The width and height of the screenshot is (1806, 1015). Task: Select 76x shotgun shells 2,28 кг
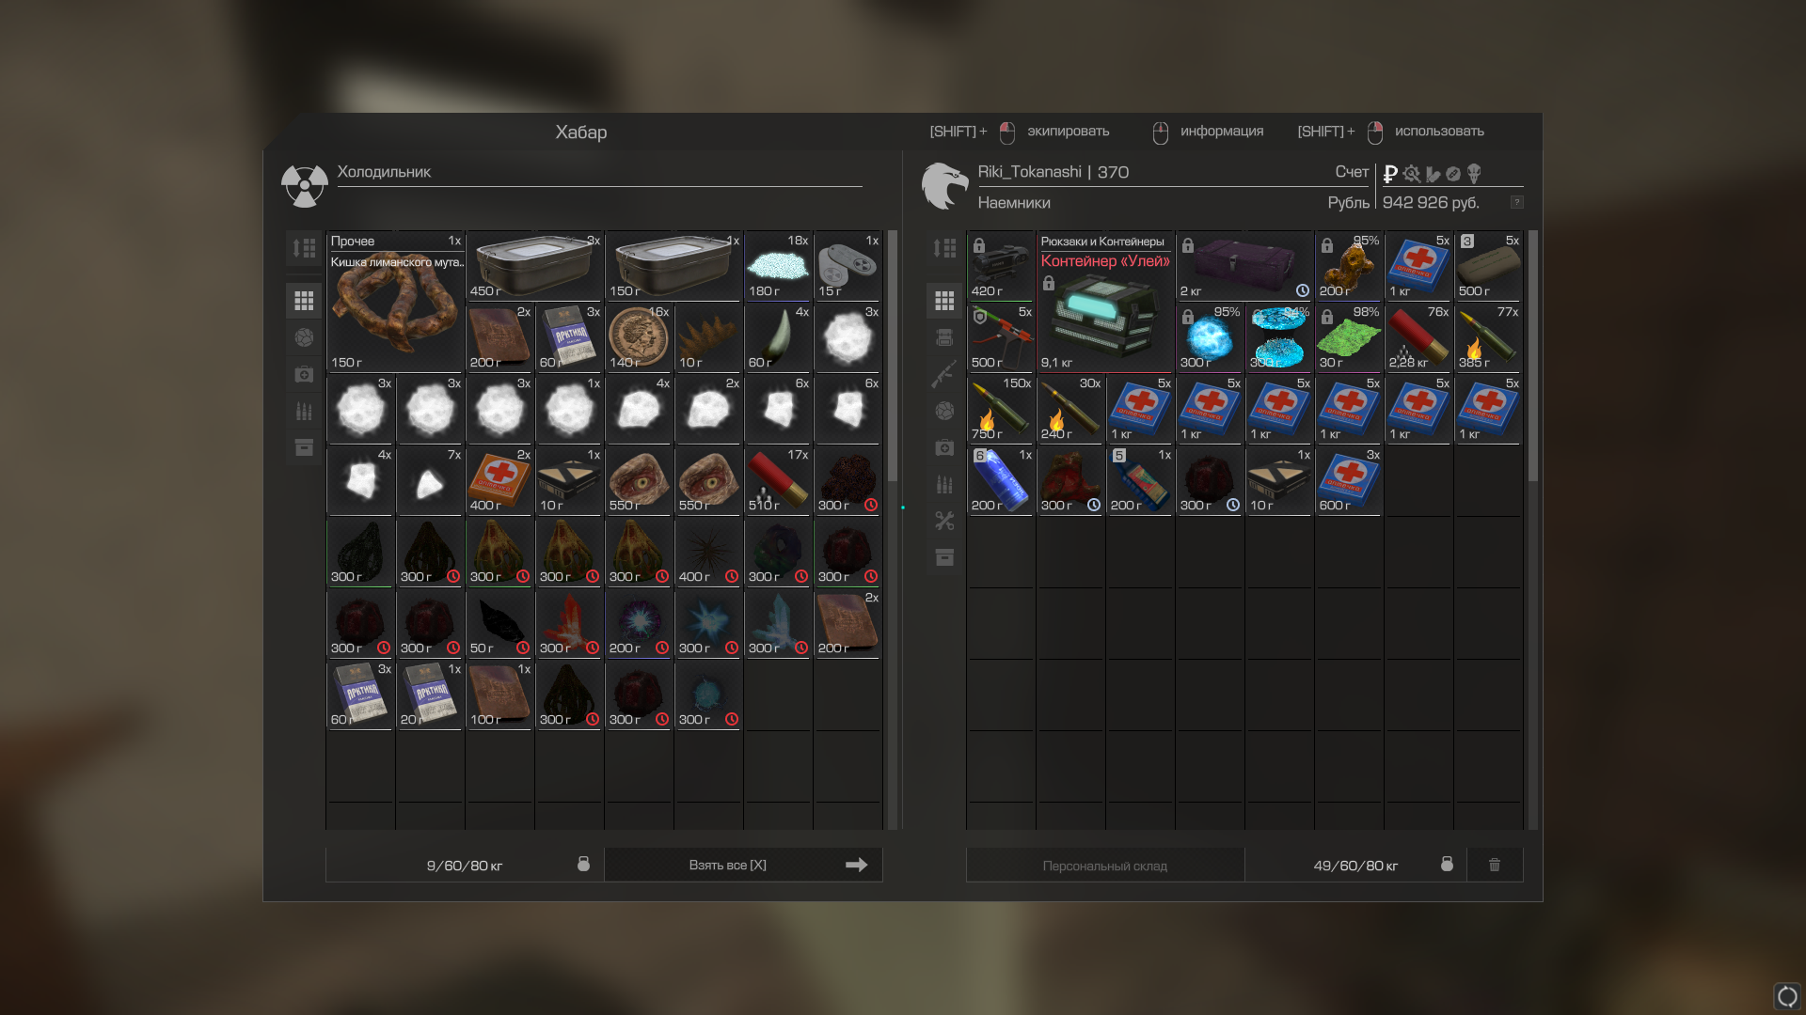(1418, 337)
